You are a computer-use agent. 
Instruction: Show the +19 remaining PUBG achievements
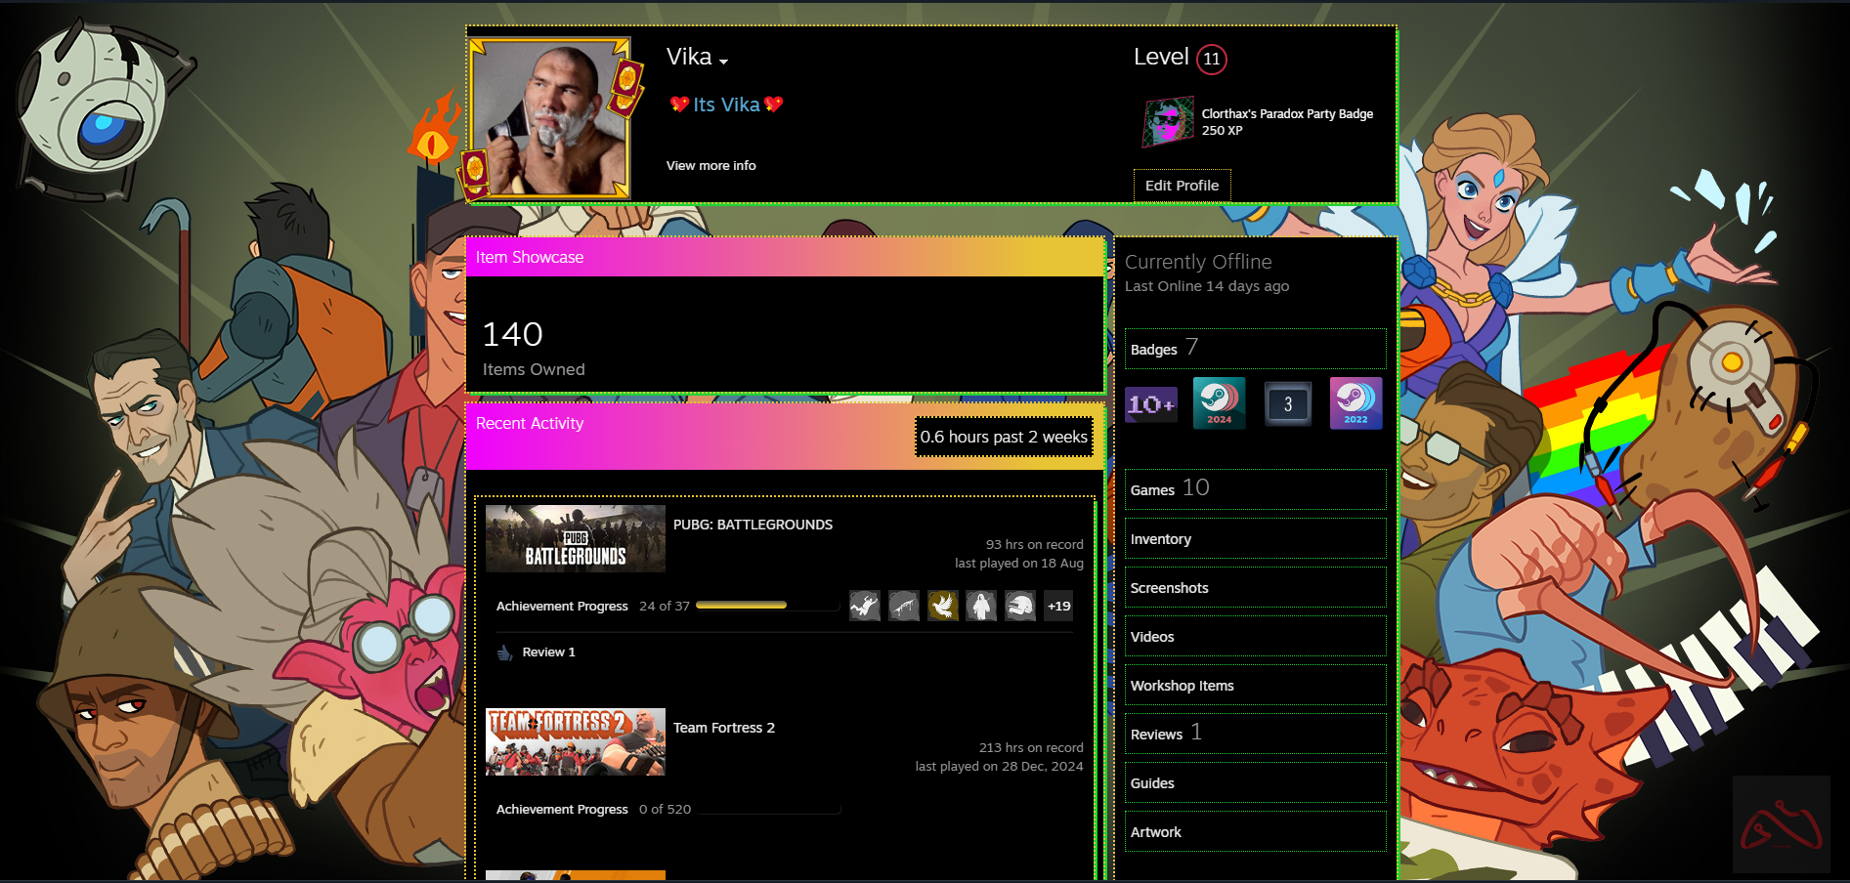tap(1058, 607)
